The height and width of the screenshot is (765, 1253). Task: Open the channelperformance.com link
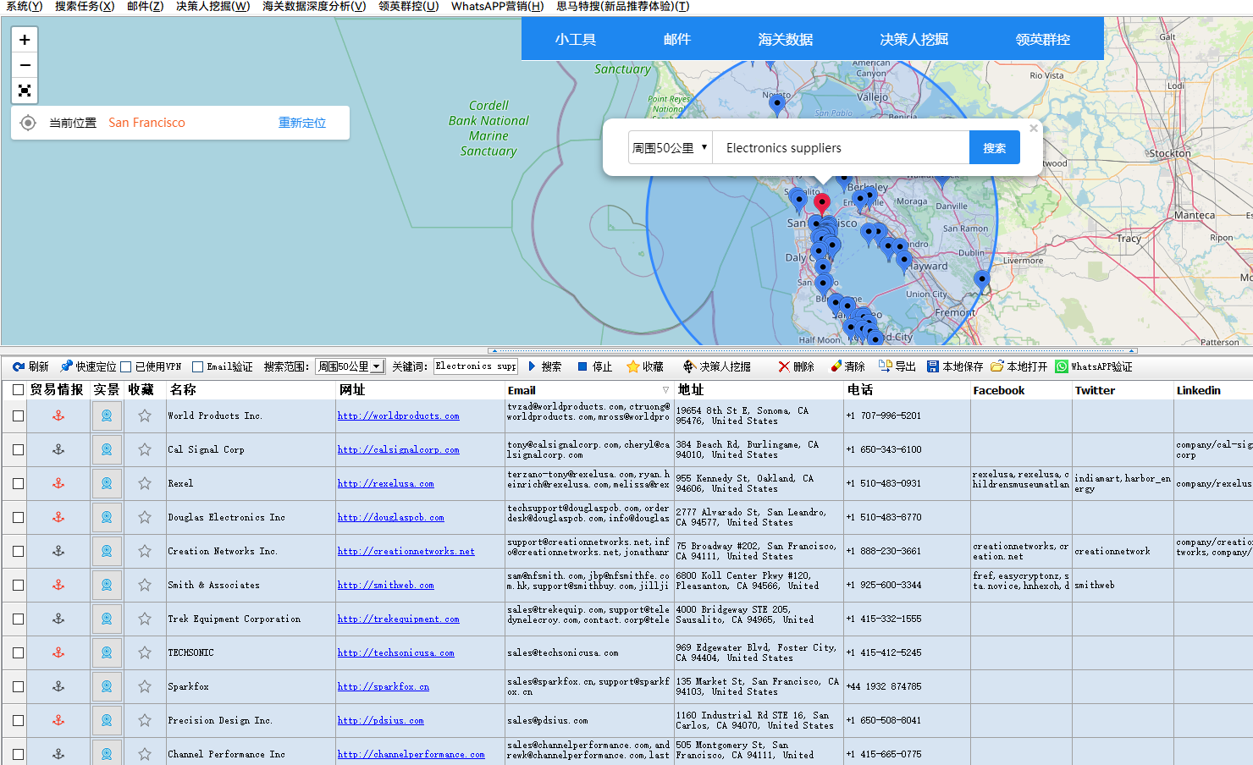point(411,754)
